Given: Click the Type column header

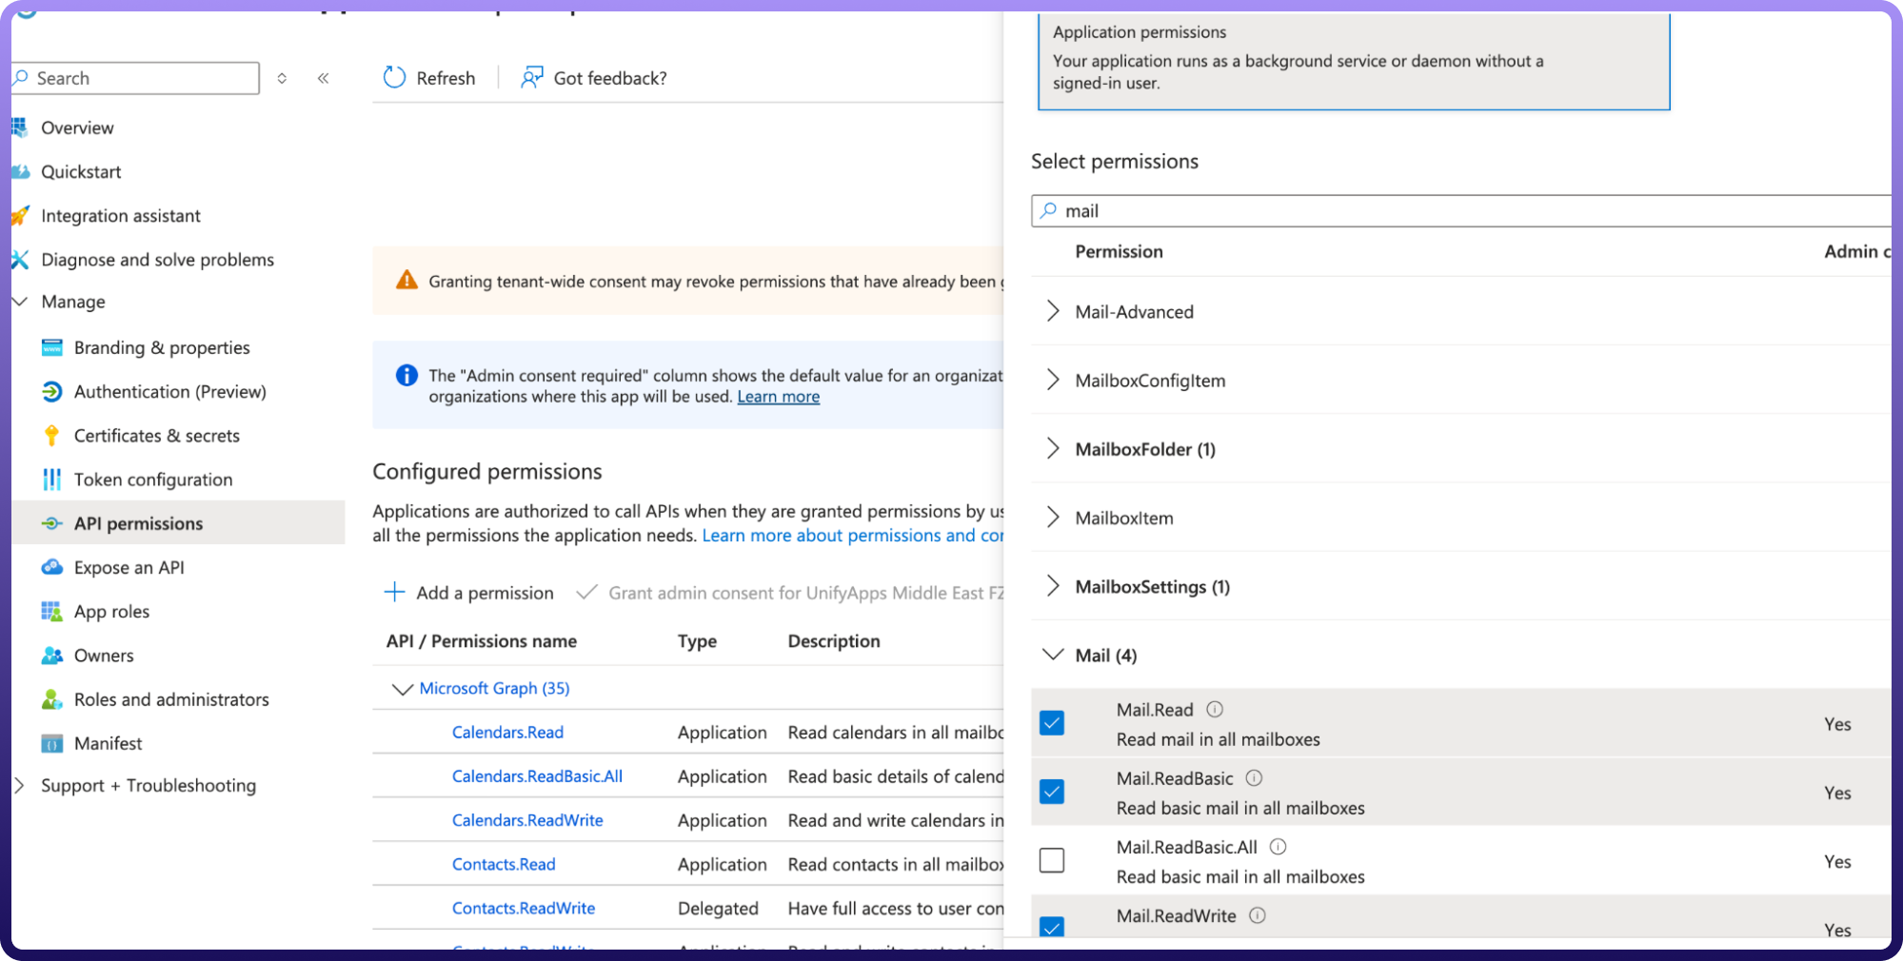Looking at the screenshot, I should coord(697,641).
